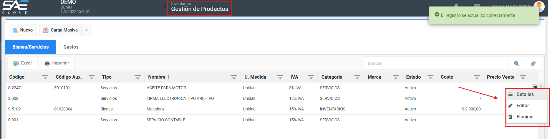Open filter icon for Código column
Image resolution: width=550 pixels, height=139 pixels.
[45, 77]
